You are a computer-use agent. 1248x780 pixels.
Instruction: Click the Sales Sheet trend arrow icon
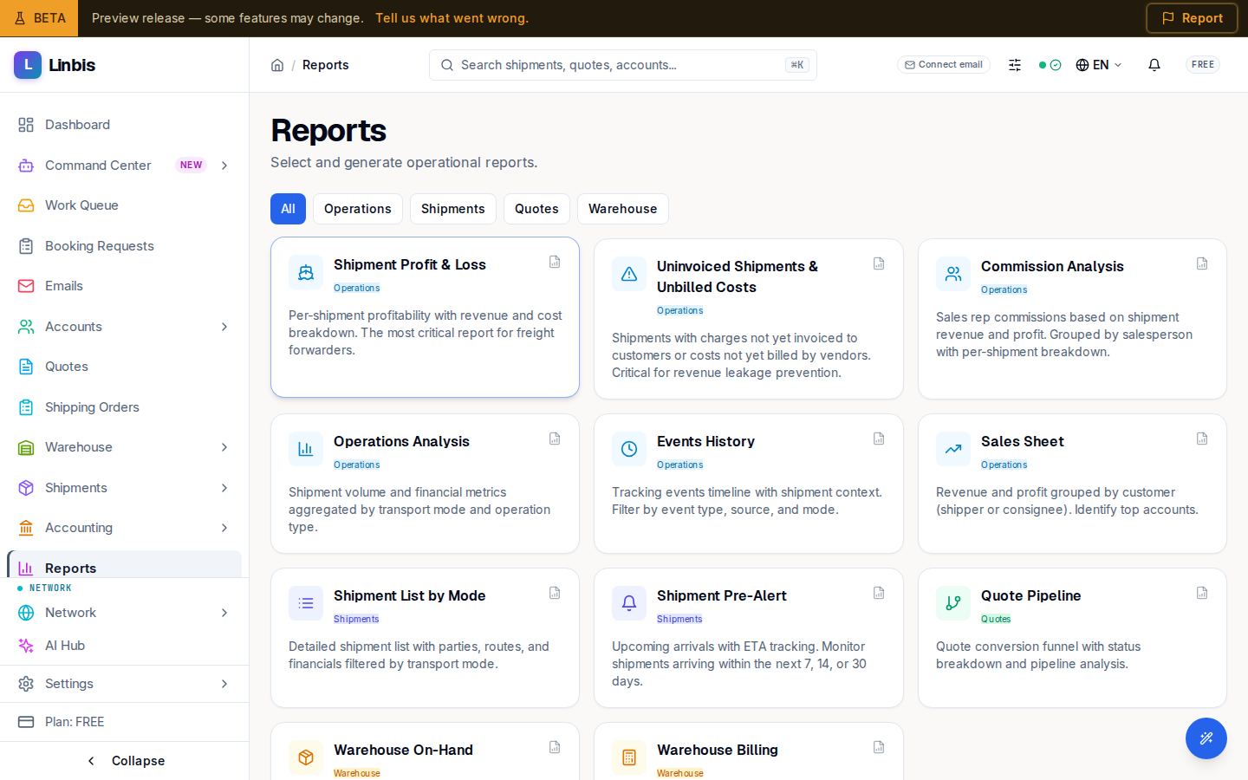point(953,449)
